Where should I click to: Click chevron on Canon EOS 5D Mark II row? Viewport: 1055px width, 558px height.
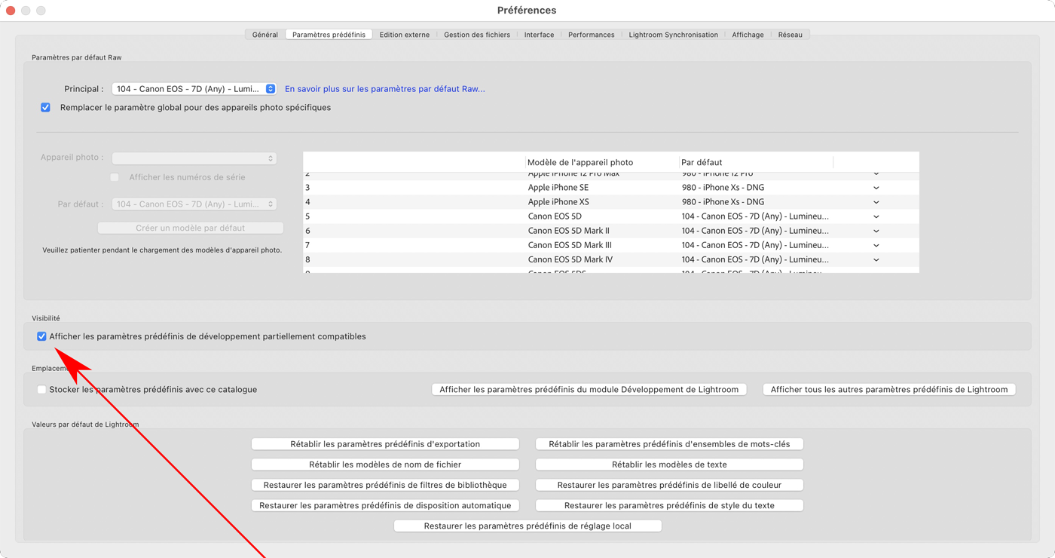pos(876,231)
